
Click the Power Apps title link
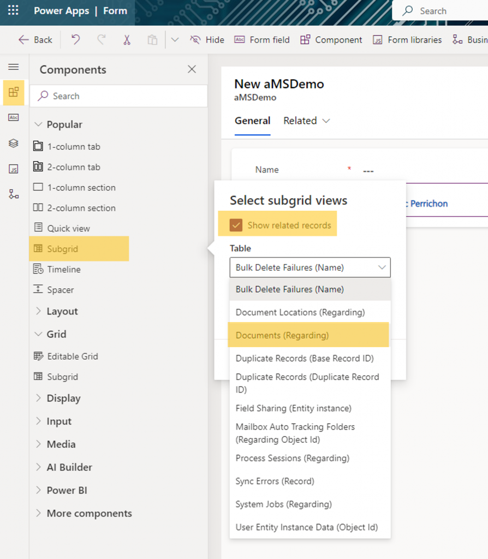[x=61, y=11]
